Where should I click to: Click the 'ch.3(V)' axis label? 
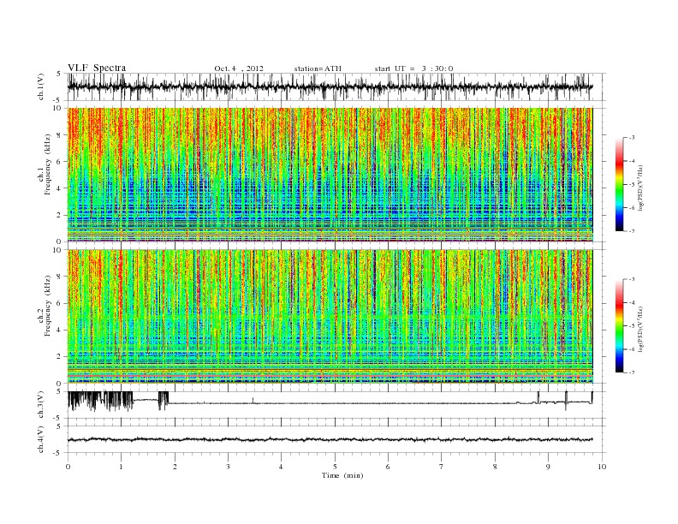tap(41, 405)
